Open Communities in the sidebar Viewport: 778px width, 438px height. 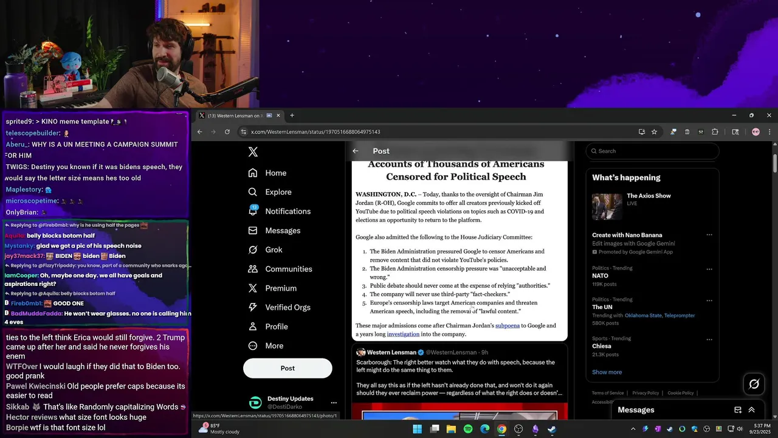[280, 269]
